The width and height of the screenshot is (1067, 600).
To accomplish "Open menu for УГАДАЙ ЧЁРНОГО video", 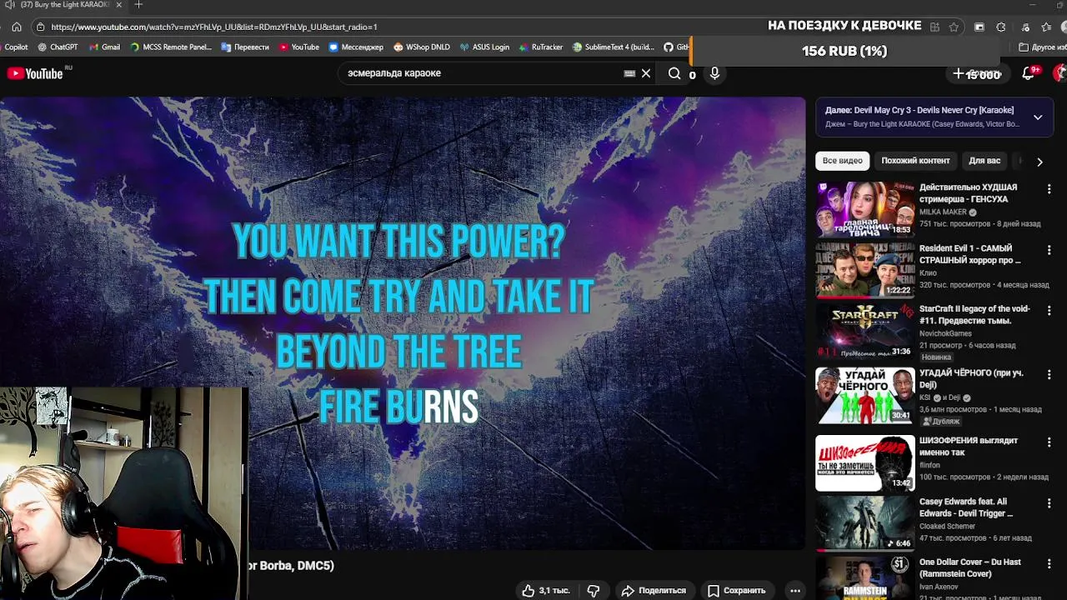I will pyautogui.click(x=1049, y=375).
